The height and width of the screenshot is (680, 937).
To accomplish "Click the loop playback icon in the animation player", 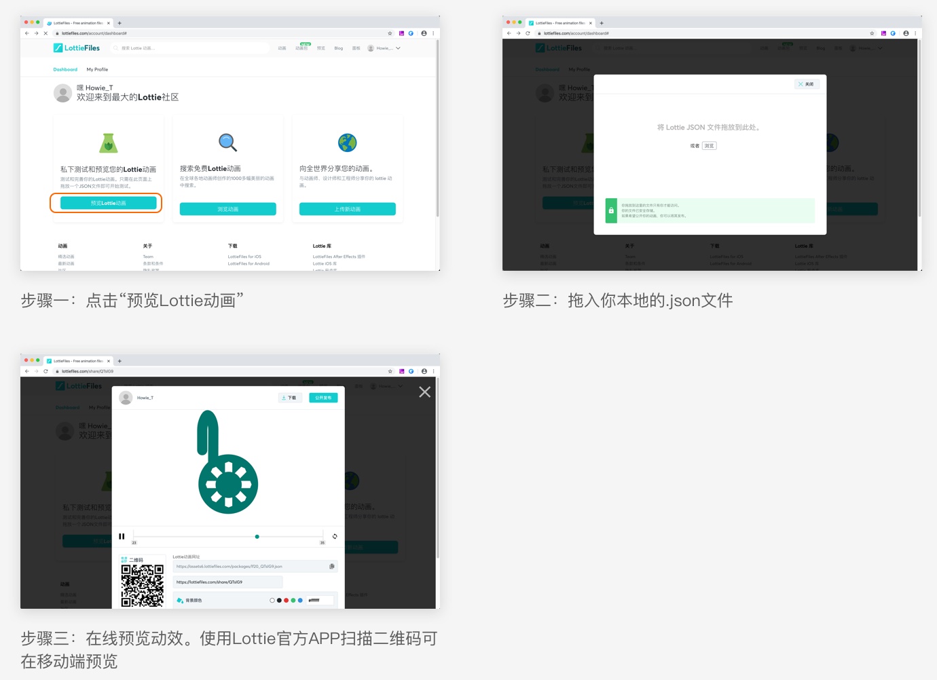I will pos(335,536).
